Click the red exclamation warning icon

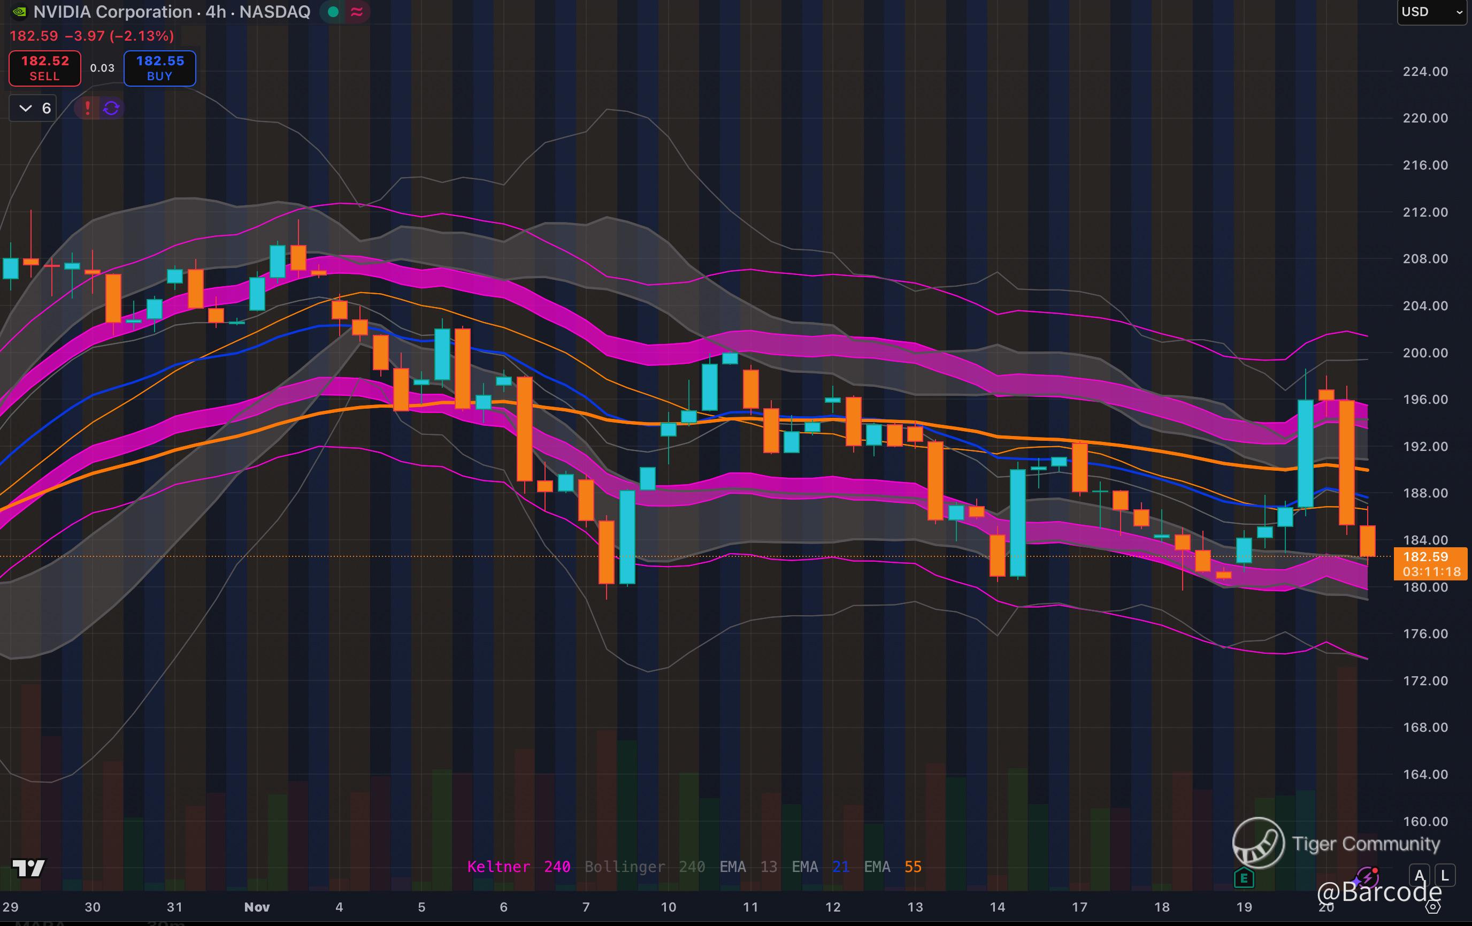pyautogui.click(x=87, y=108)
